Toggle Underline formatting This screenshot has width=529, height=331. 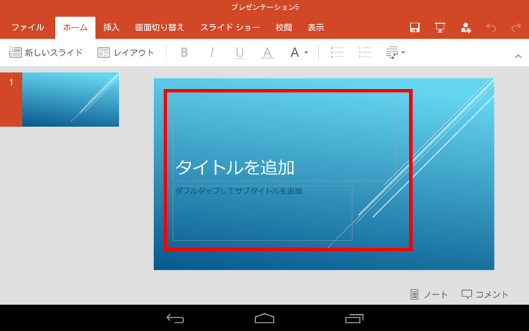pos(239,52)
